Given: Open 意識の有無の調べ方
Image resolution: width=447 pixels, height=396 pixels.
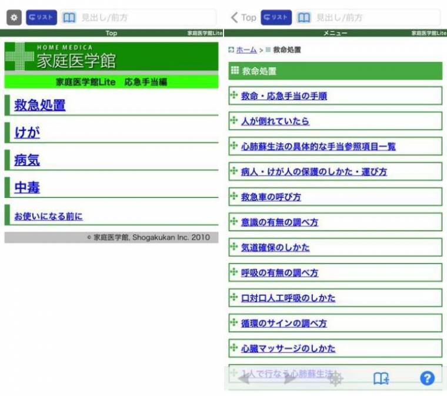Looking at the screenshot, I should coord(279,222).
